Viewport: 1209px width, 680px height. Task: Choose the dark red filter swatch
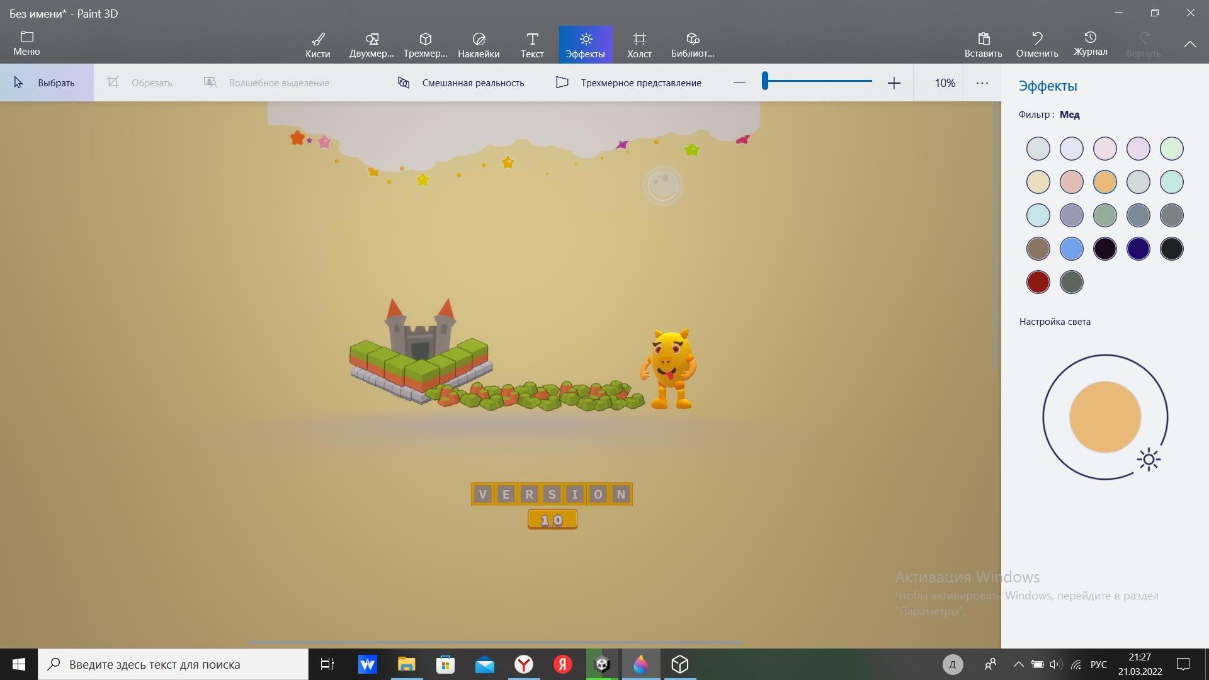coord(1038,282)
